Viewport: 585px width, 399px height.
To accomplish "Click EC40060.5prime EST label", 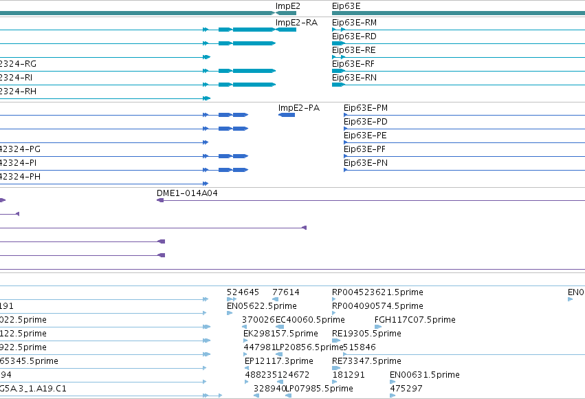I will [310, 320].
